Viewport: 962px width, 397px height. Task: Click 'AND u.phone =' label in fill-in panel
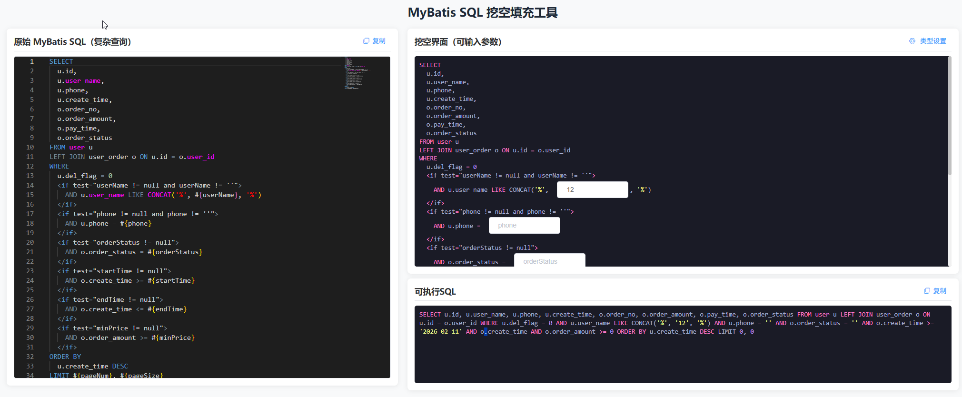pos(457,226)
